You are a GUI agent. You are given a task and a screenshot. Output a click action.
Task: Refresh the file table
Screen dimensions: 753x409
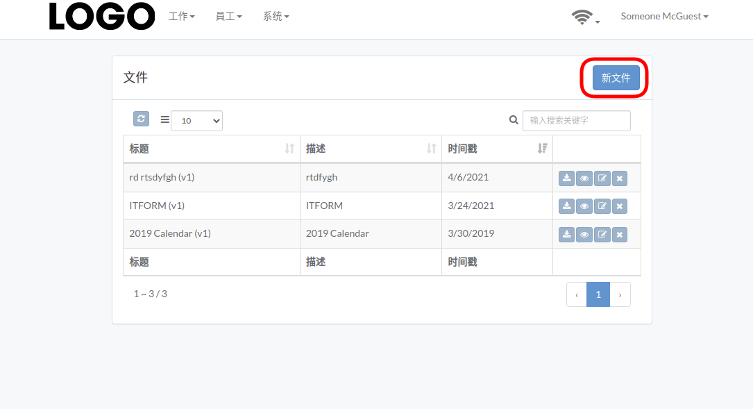(141, 119)
